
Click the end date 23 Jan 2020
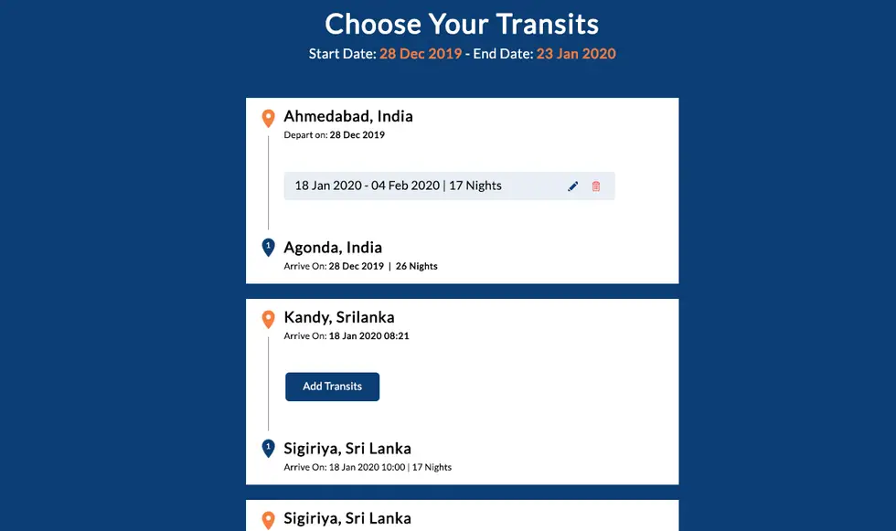576,54
